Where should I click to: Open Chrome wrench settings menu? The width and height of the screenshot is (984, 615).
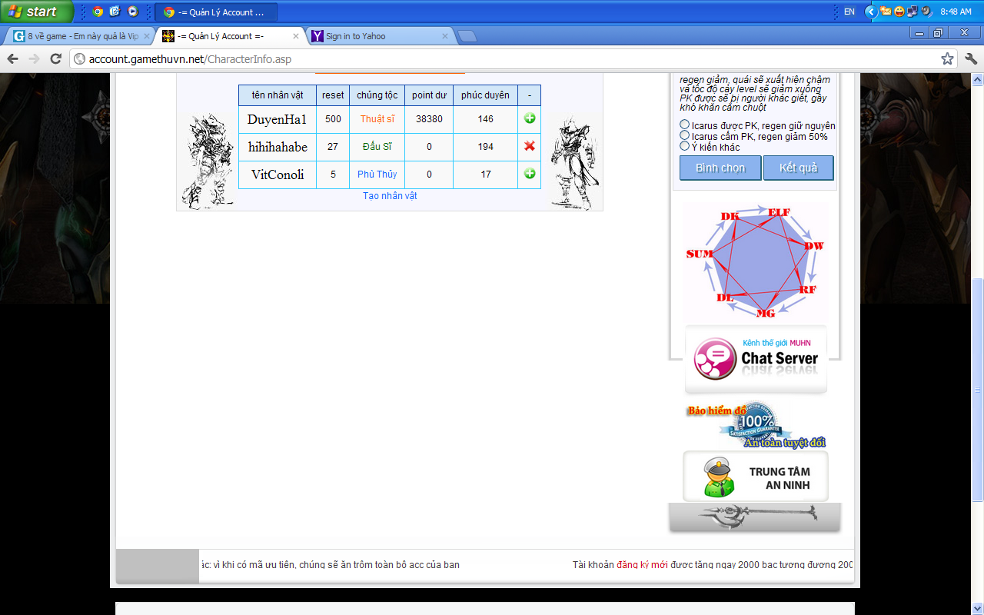click(970, 59)
